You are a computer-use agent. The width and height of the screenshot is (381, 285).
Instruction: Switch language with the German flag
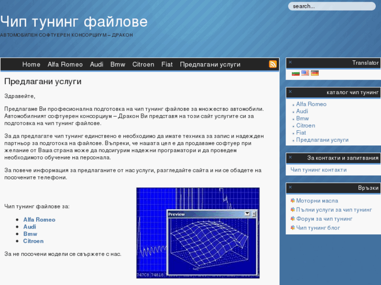click(x=314, y=73)
